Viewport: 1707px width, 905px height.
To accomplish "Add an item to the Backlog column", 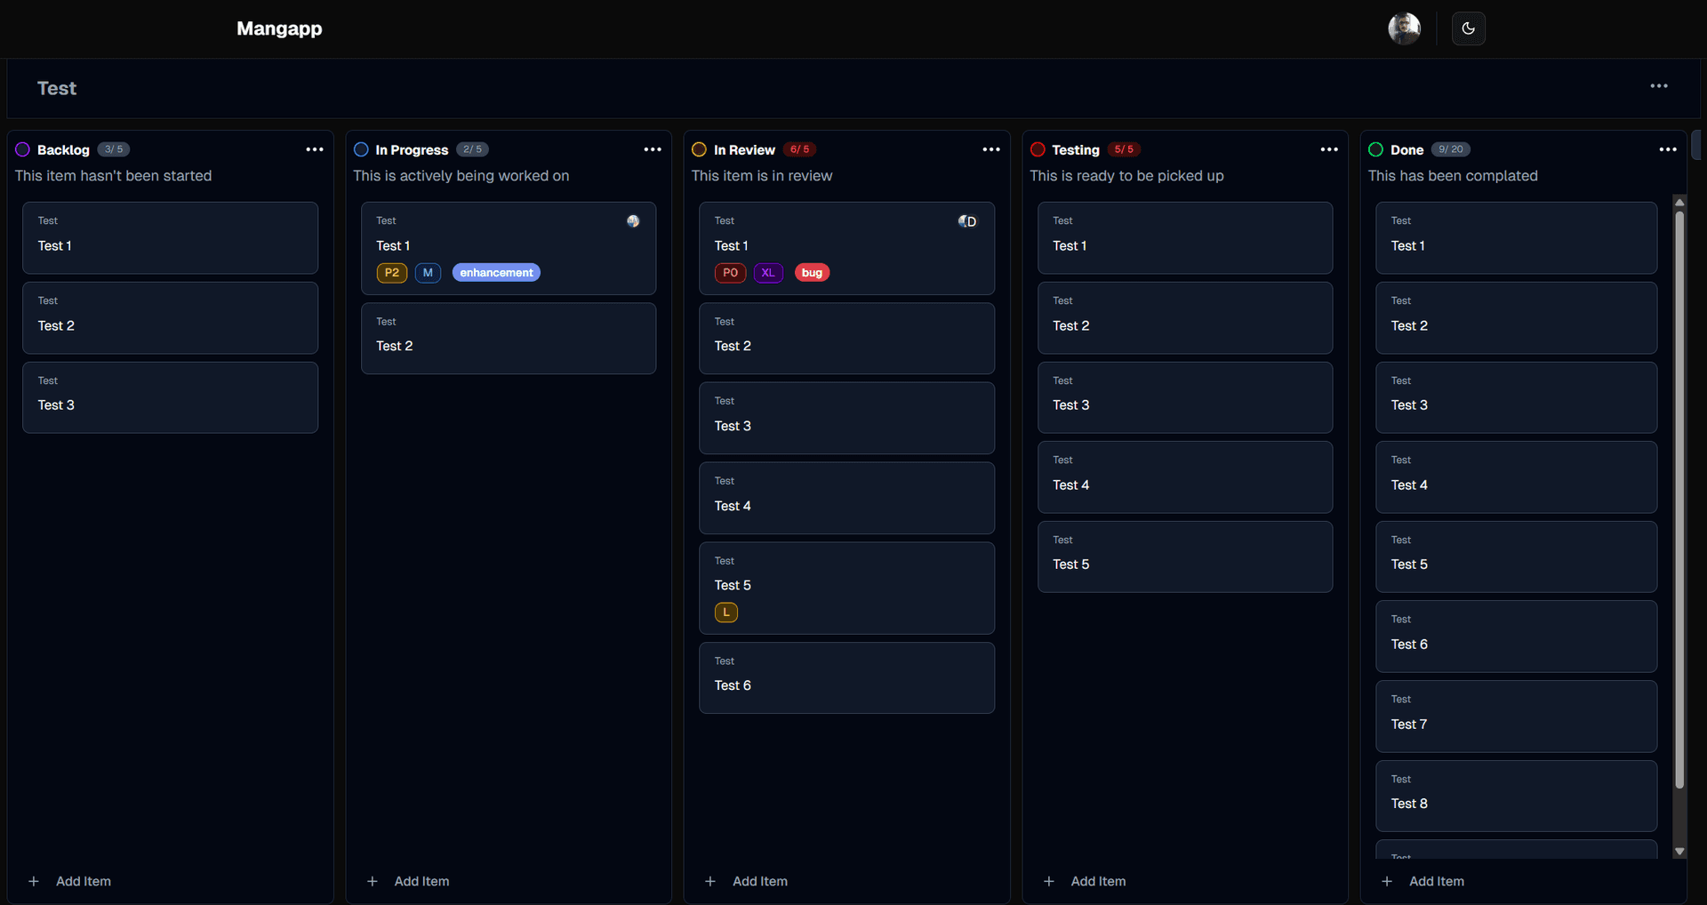I will pyautogui.click(x=69, y=881).
